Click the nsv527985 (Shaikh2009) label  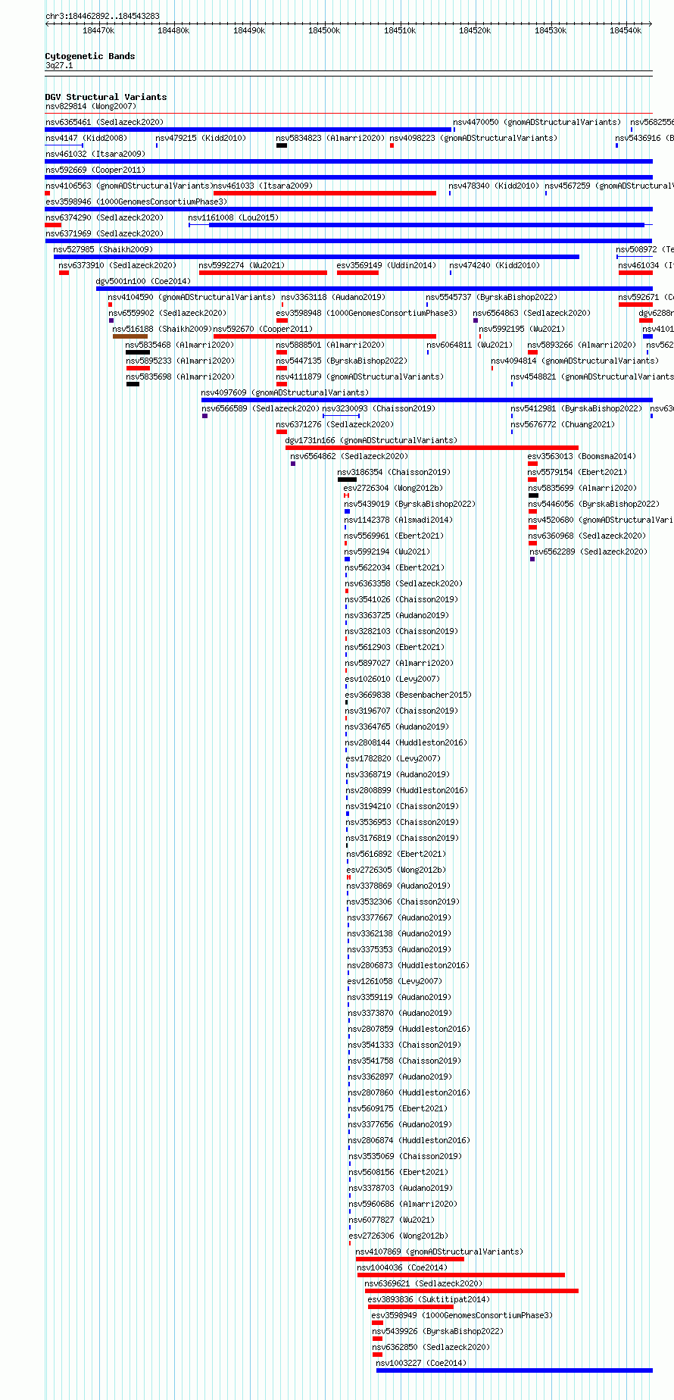103,249
